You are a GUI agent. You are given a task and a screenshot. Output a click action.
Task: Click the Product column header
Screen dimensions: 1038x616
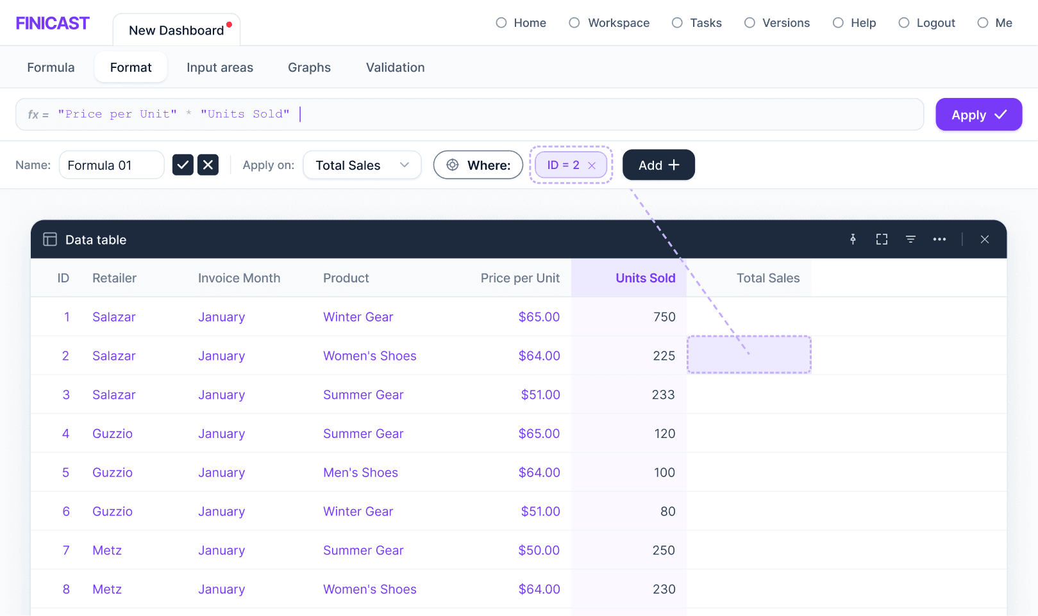(x=346, y=278)
